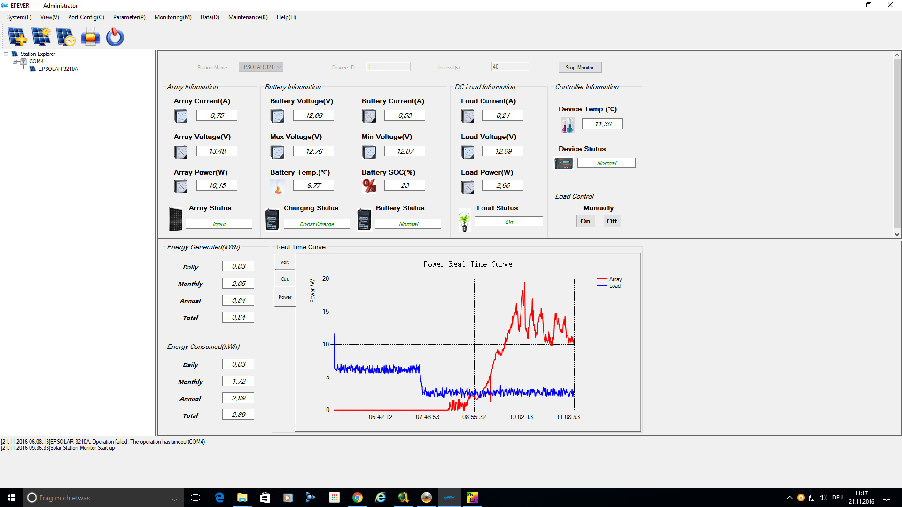Screen dimensions: 902x507
Task: Open the Parameter(P) menu
Action: 129,17
